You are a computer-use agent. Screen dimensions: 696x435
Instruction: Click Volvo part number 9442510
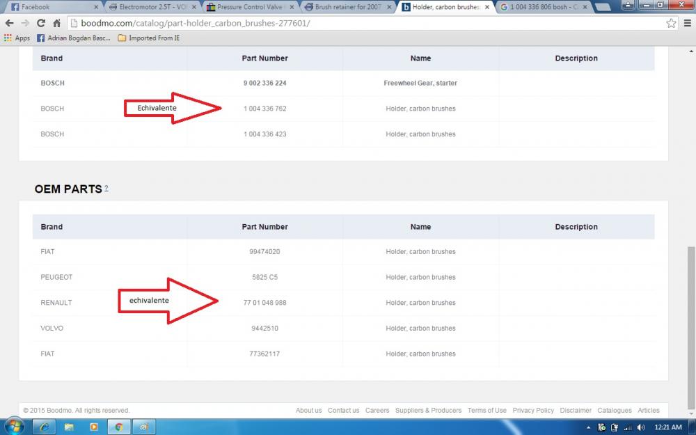pyautogui.click(x=265, y=329)
